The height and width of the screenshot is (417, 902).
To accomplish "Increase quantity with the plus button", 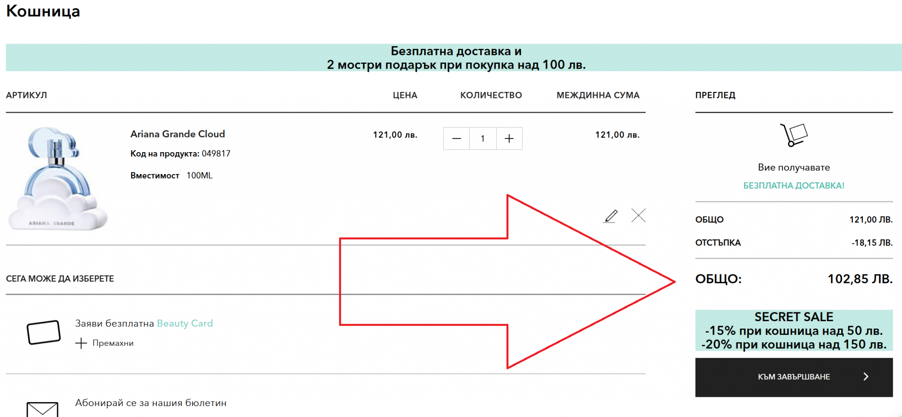I will click(x=509, y=139).
